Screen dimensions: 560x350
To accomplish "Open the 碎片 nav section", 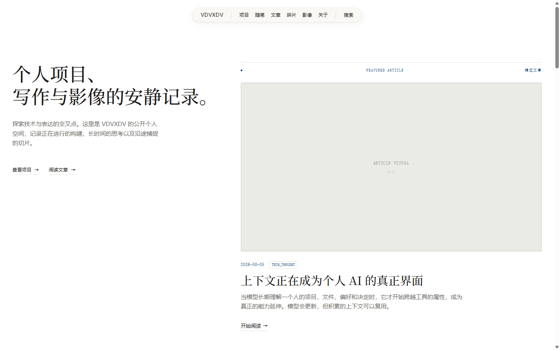I will point(291,15).
